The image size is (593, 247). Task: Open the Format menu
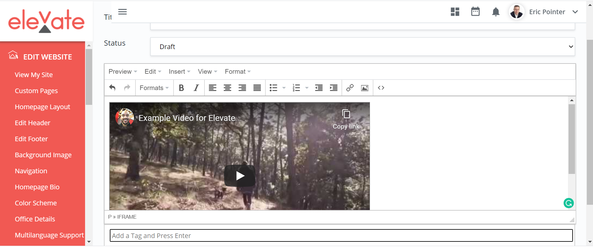[x=238, y=72]
